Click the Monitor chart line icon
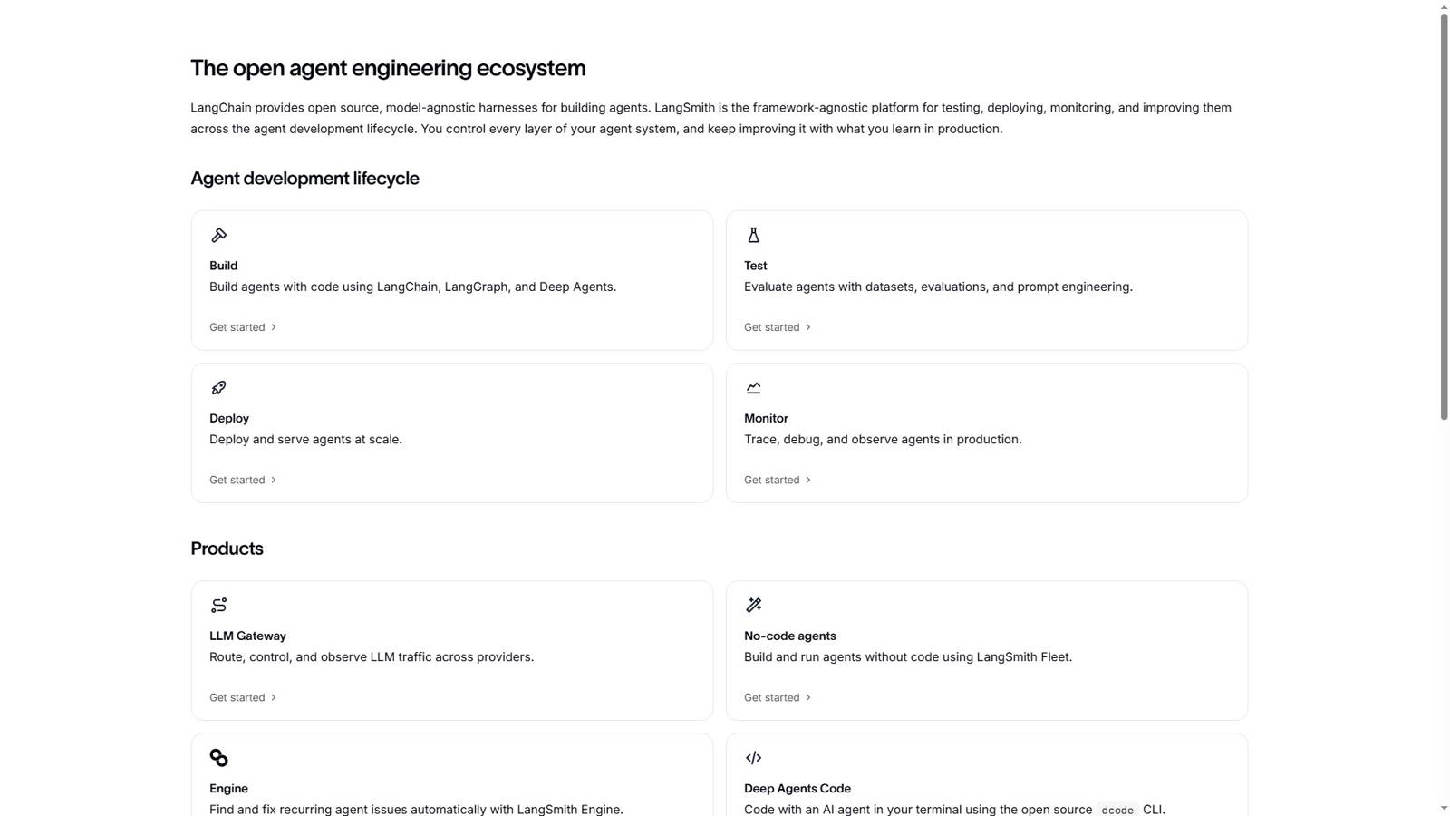Viewport: 1450px width, 816px height. pyautogui.click(x=753, y=388)
